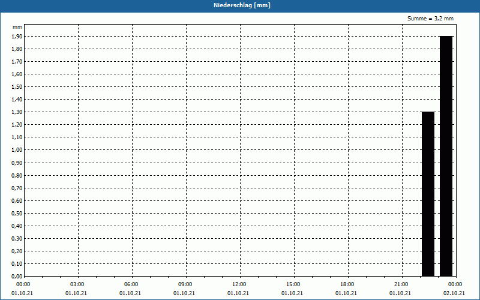Click the 0,30 y-axis value
Image resolution: width=480 pixels, height=300 pixels.
click(17, 238)
